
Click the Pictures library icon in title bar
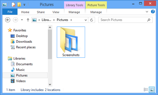click(4, 5)
